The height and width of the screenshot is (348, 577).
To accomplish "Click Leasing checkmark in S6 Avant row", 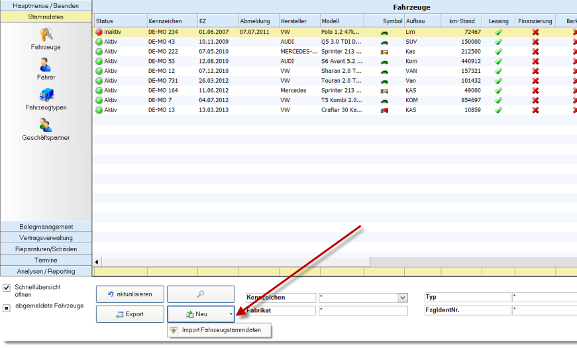I will tap(498, 61).
